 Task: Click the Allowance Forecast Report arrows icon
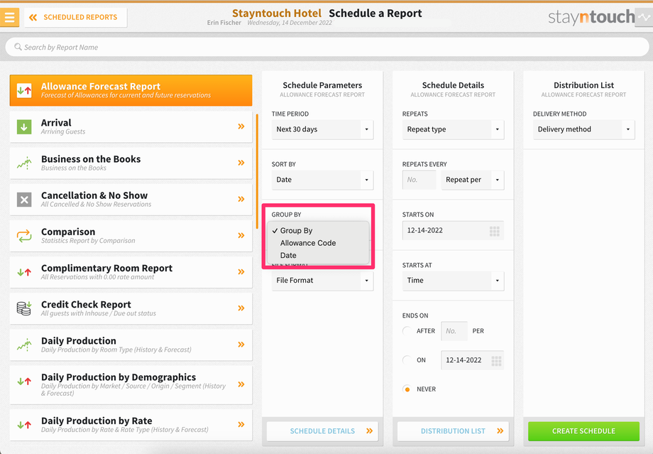coord(24,90)
